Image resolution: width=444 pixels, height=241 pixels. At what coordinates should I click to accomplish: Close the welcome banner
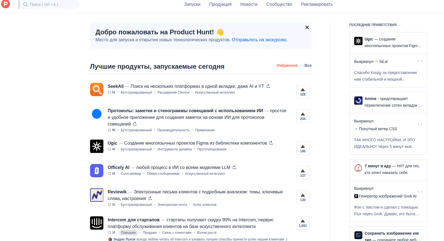coord(307,27)
